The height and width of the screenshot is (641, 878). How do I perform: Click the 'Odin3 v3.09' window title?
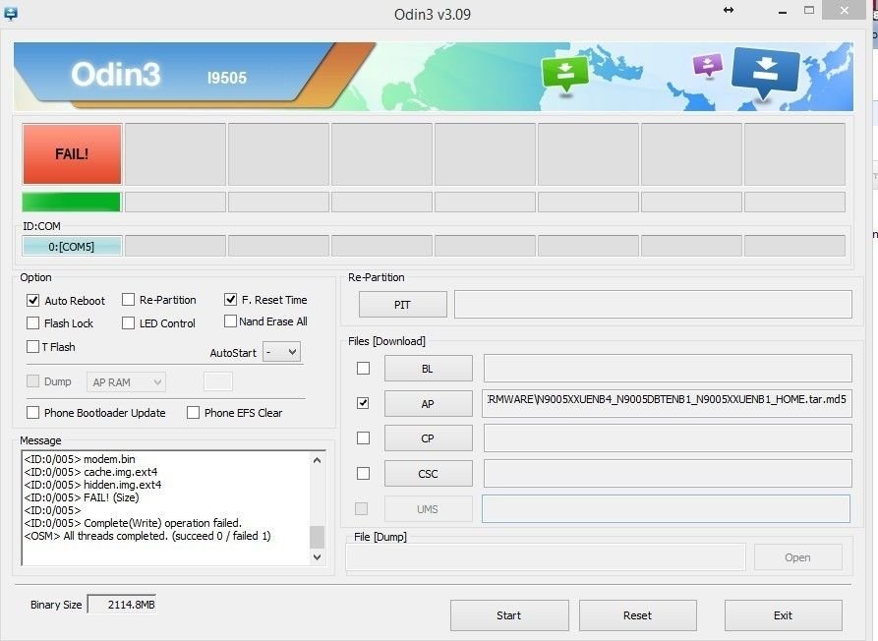[433, 14]
